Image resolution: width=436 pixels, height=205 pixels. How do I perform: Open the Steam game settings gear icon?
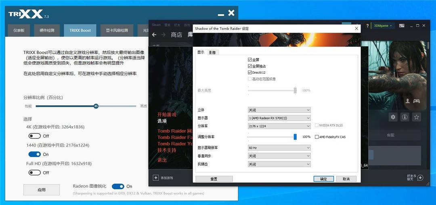pyautogui.click(x=393, y=117)
